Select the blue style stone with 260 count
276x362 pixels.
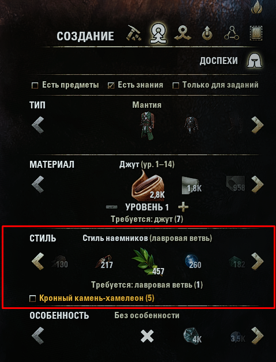click(193, 262)
